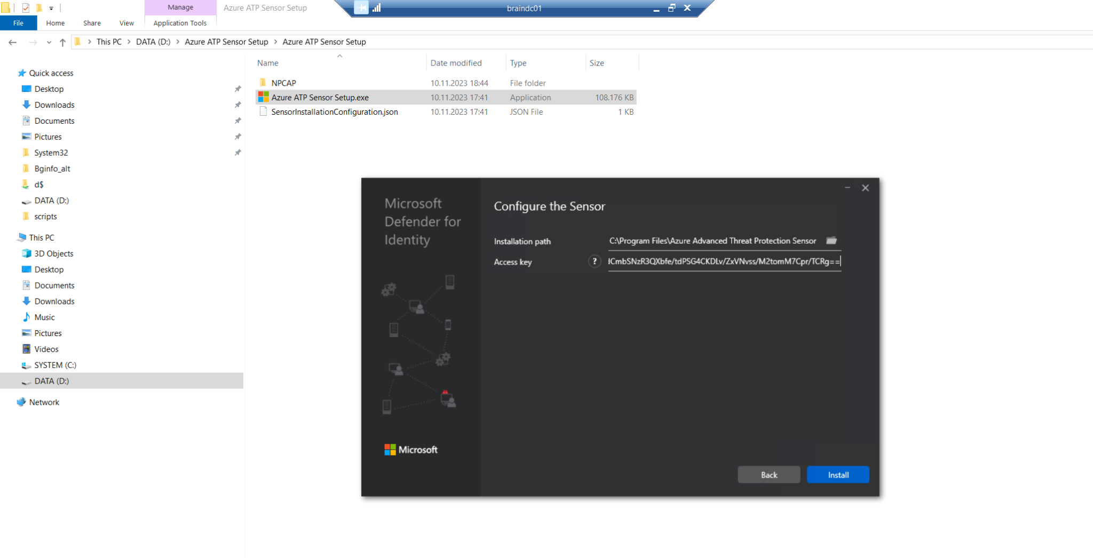Go up to the parent folder

(62, 42)
